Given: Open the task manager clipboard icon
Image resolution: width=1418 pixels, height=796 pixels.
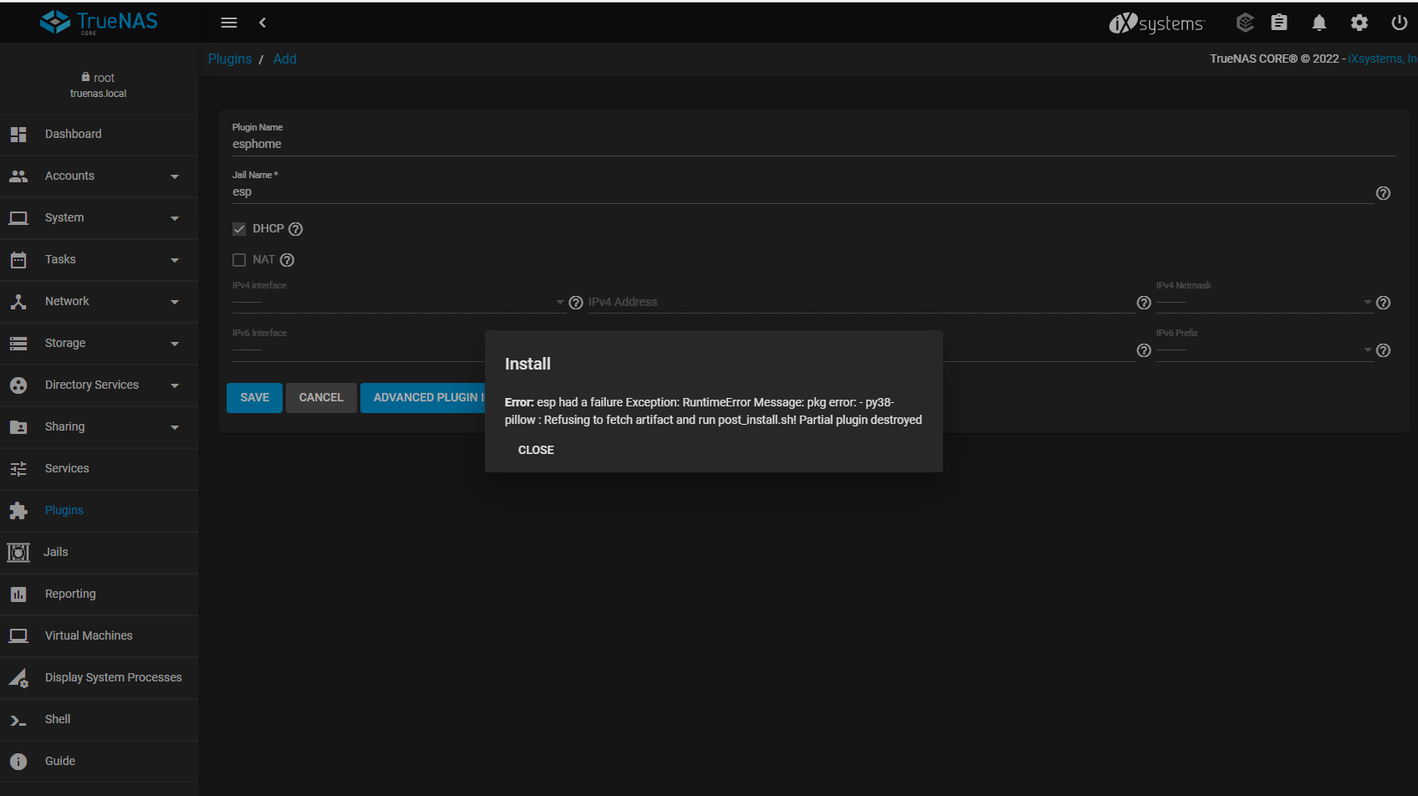Looking at the screenshot, I should (x=1279, y=23).
